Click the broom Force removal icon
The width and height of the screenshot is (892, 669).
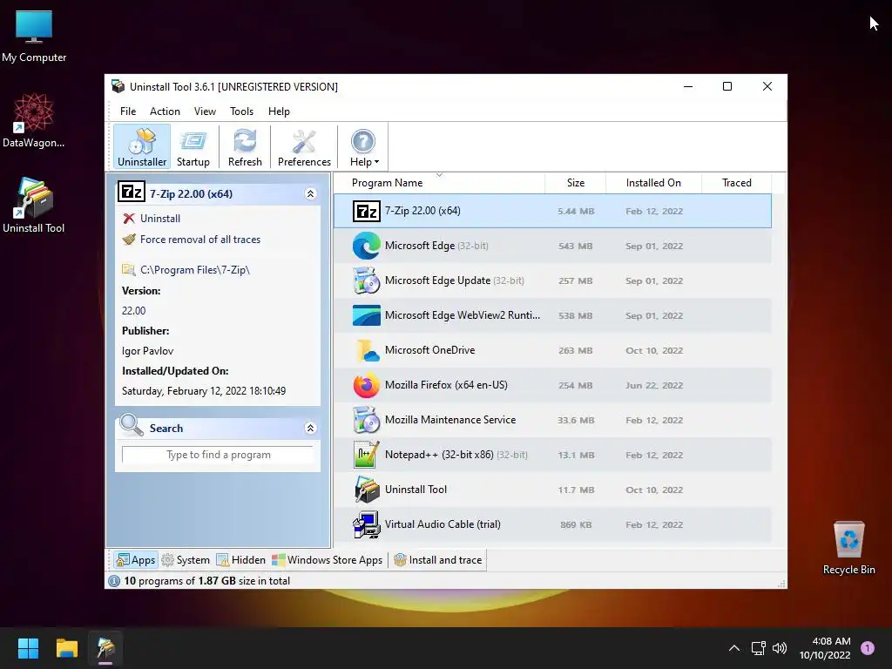[x=129, y=240]
